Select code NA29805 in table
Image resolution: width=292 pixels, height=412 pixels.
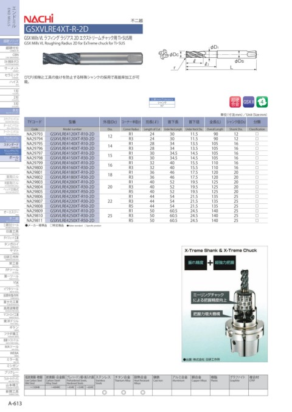[x=35, y=192]
